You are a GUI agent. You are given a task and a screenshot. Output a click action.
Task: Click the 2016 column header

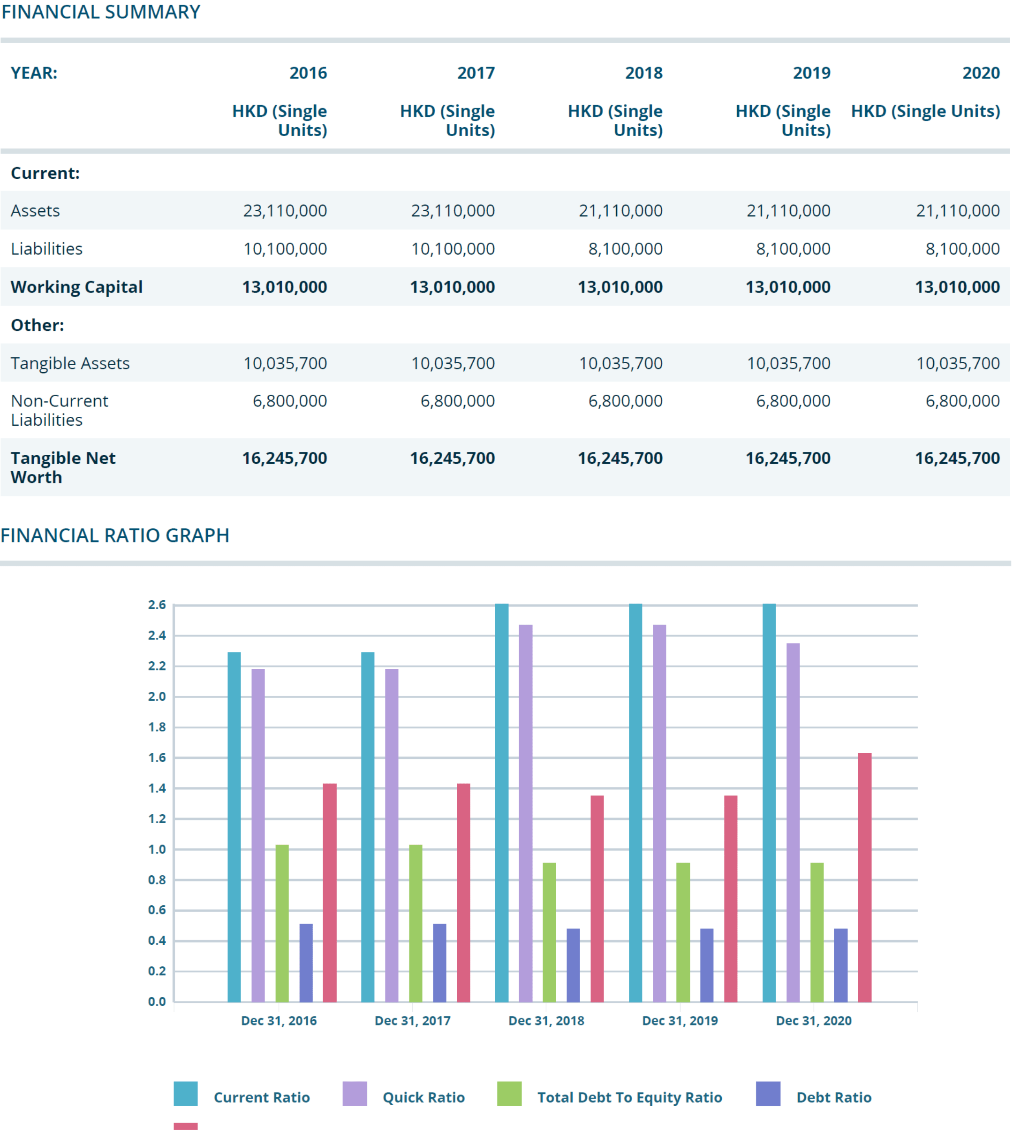[308, 73]
